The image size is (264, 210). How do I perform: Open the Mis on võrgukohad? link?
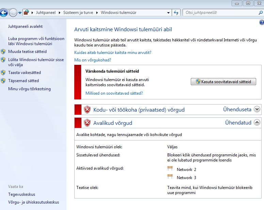(x=93, y=60)
